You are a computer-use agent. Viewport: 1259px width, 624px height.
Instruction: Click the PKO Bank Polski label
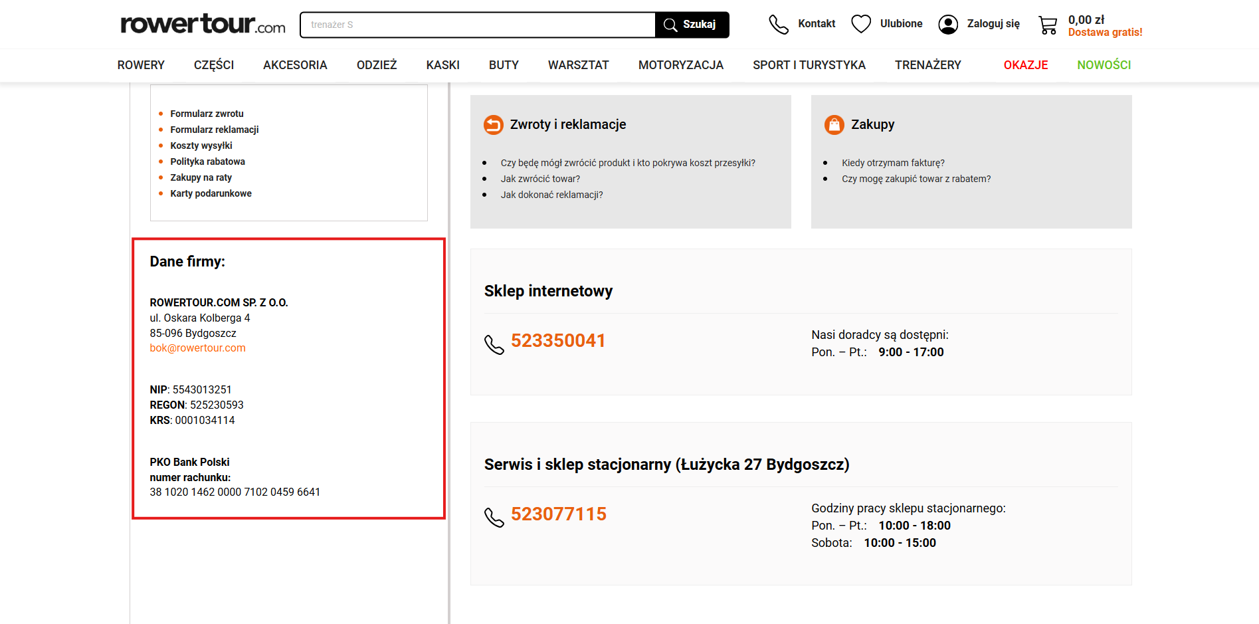pos(189,463)
